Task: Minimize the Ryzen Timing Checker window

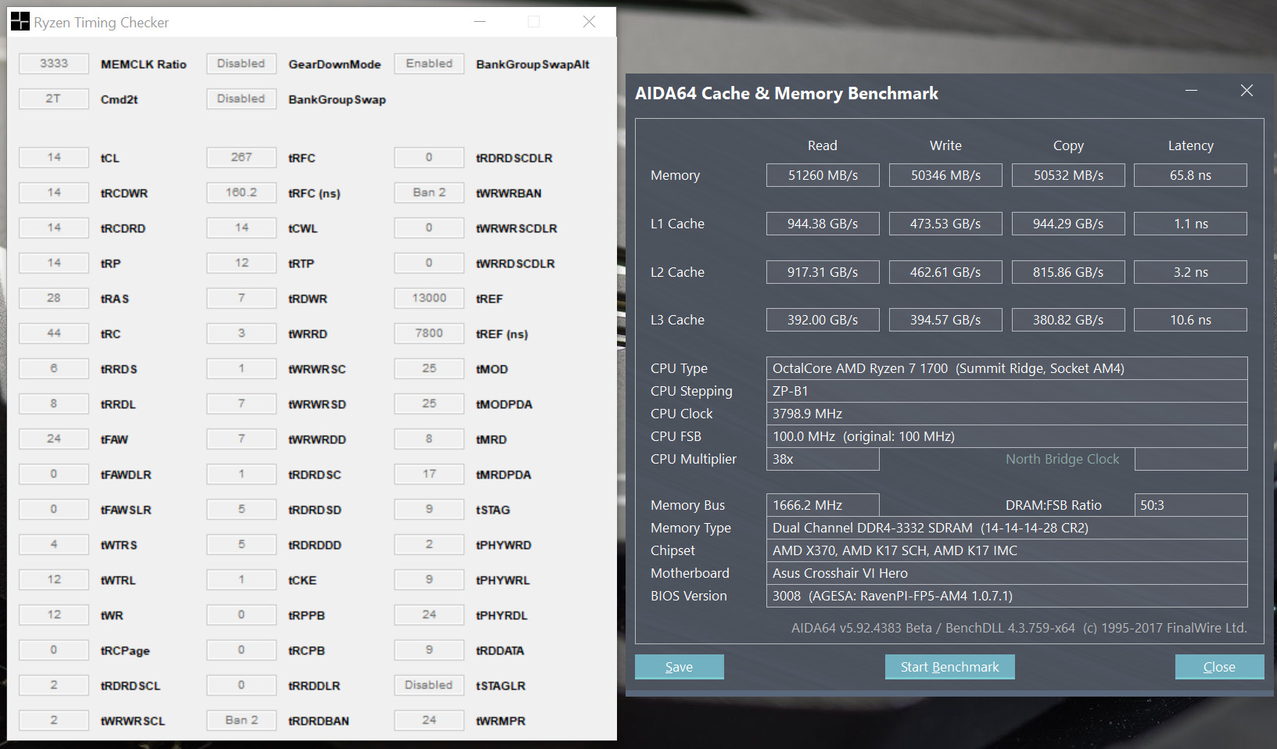Action: pyautogui.click(x=480, y=22)
